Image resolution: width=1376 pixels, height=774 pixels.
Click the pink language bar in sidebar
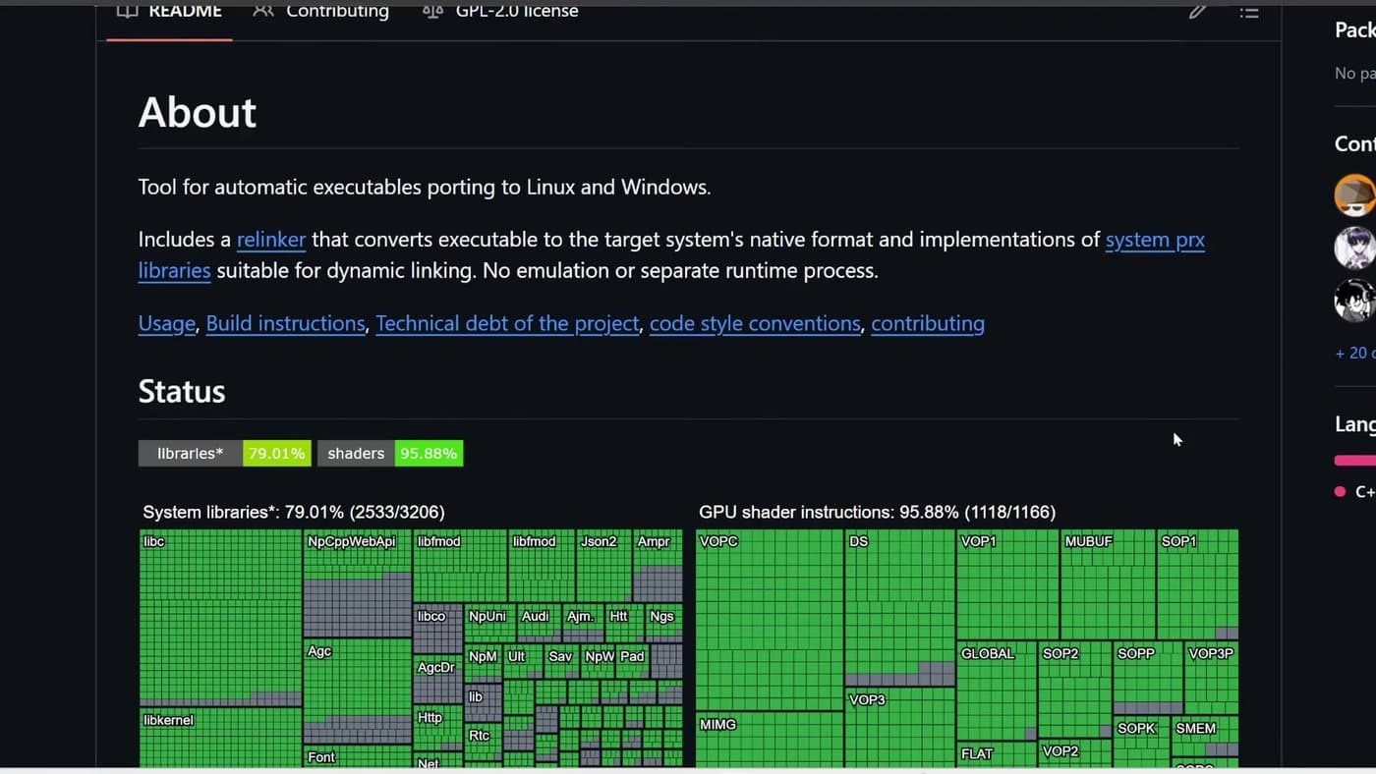[1354, 460]
